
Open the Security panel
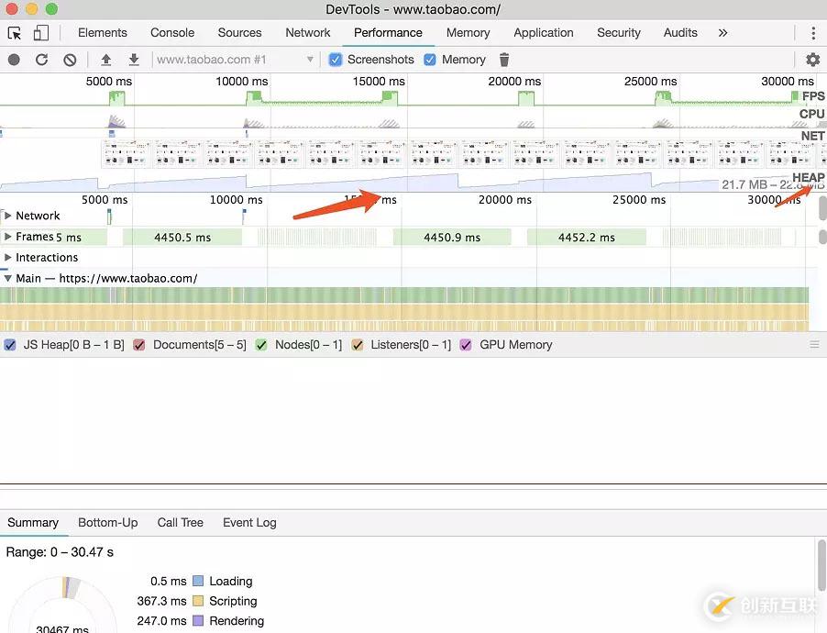619,33
